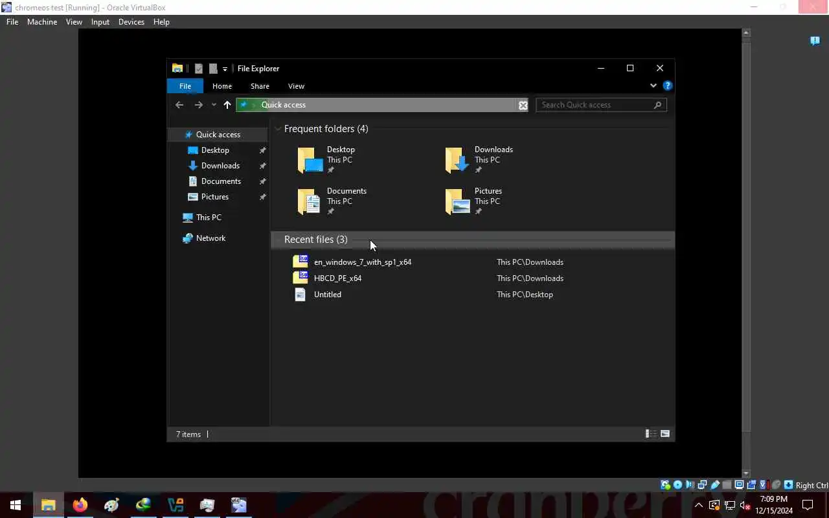Switch to Details view layout button
Image resolution: width=829 pixels, height=518 pixels.
pos(651,434)
